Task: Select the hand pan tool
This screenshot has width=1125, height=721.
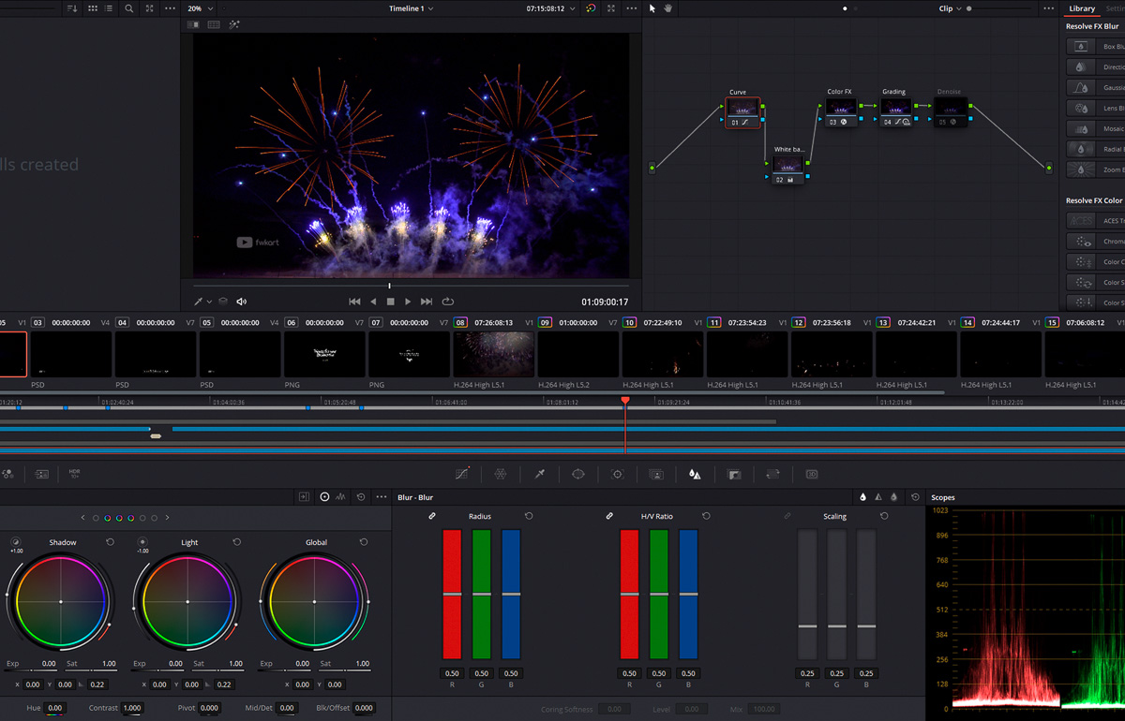Action: (x=668, y=8)
